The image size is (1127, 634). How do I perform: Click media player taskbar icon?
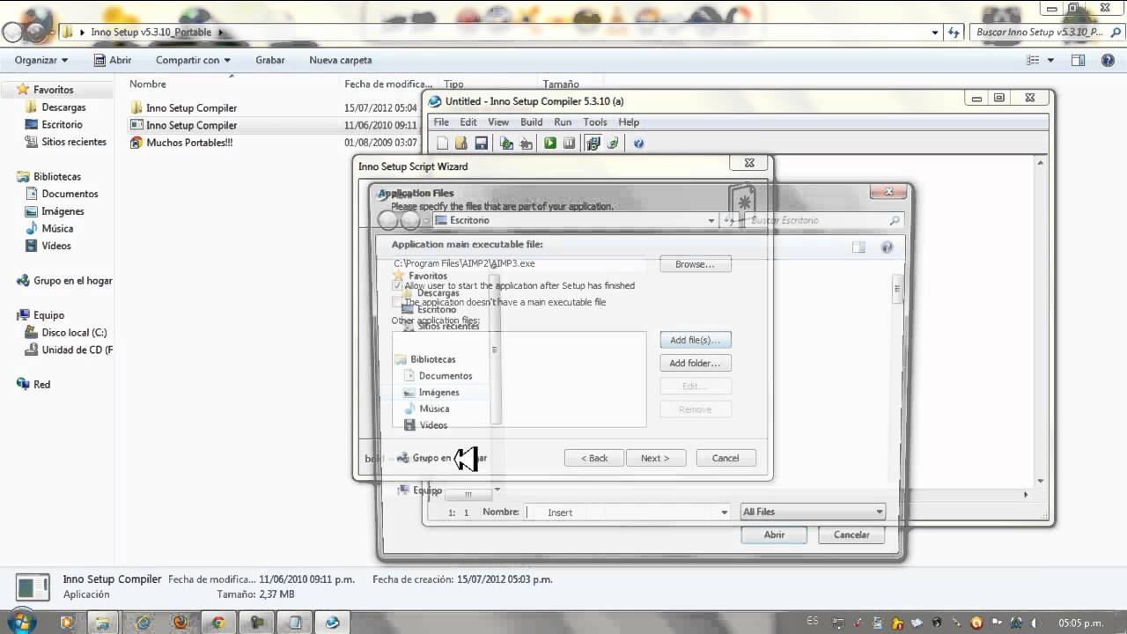point(66,623)
